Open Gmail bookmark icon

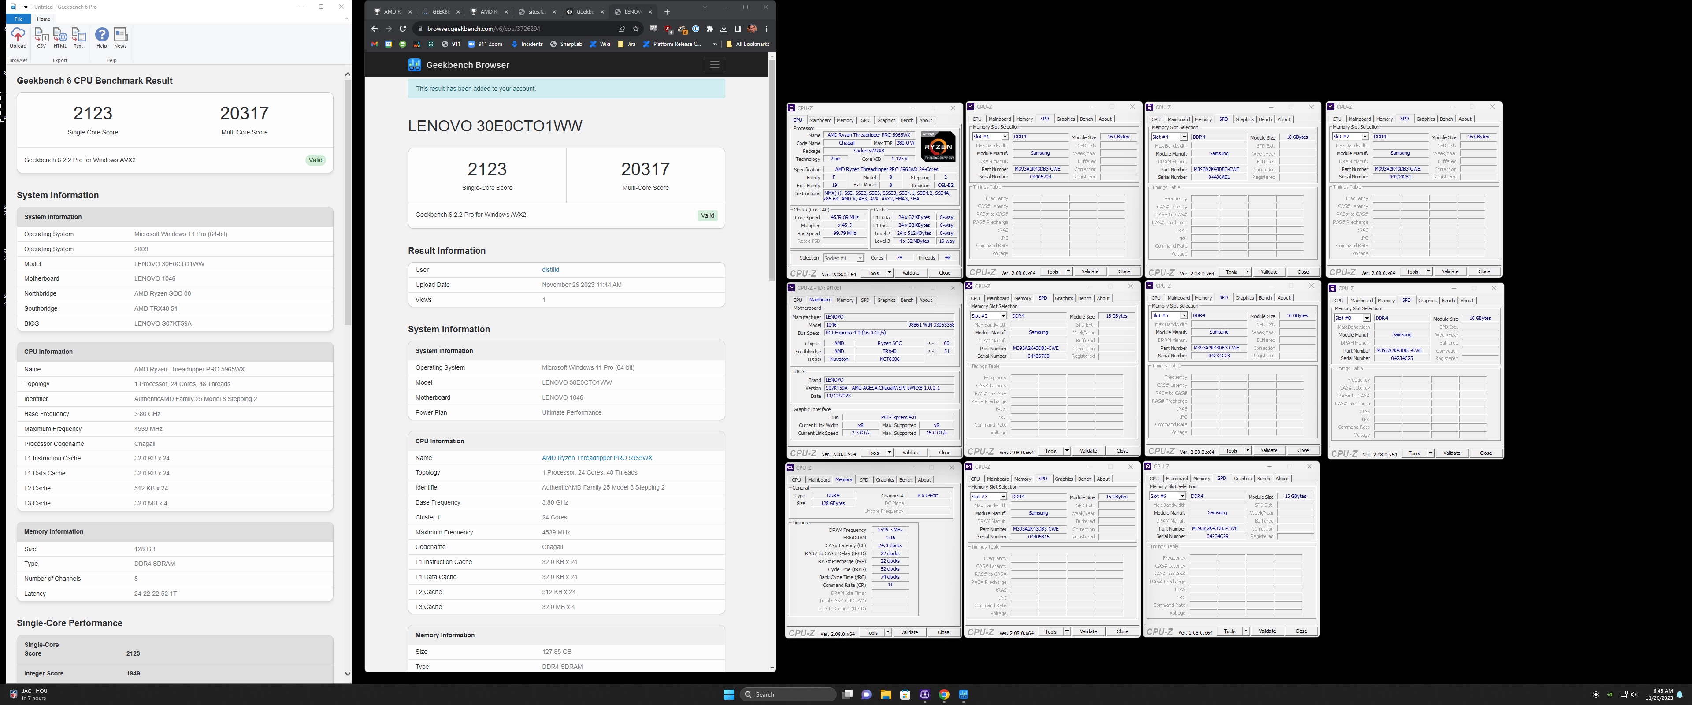(375, 44)
